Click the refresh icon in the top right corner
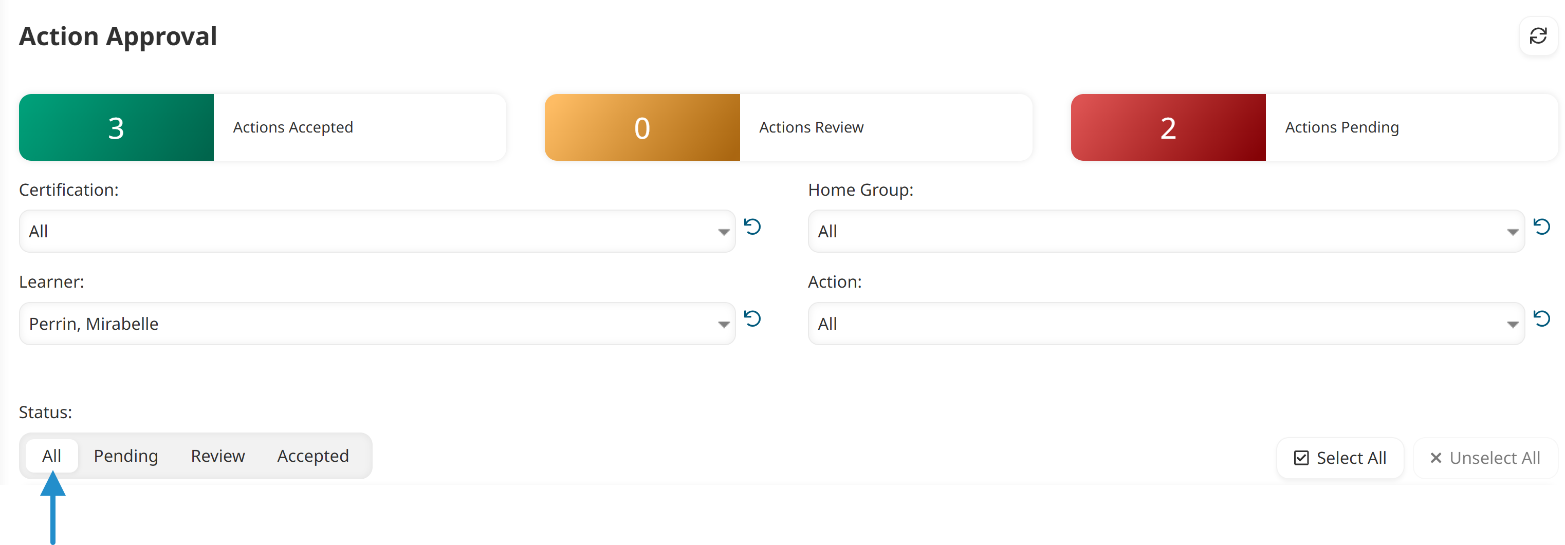Image resolution: width=1565 pixels, height=545 pixels. (x=1538, y=36)
